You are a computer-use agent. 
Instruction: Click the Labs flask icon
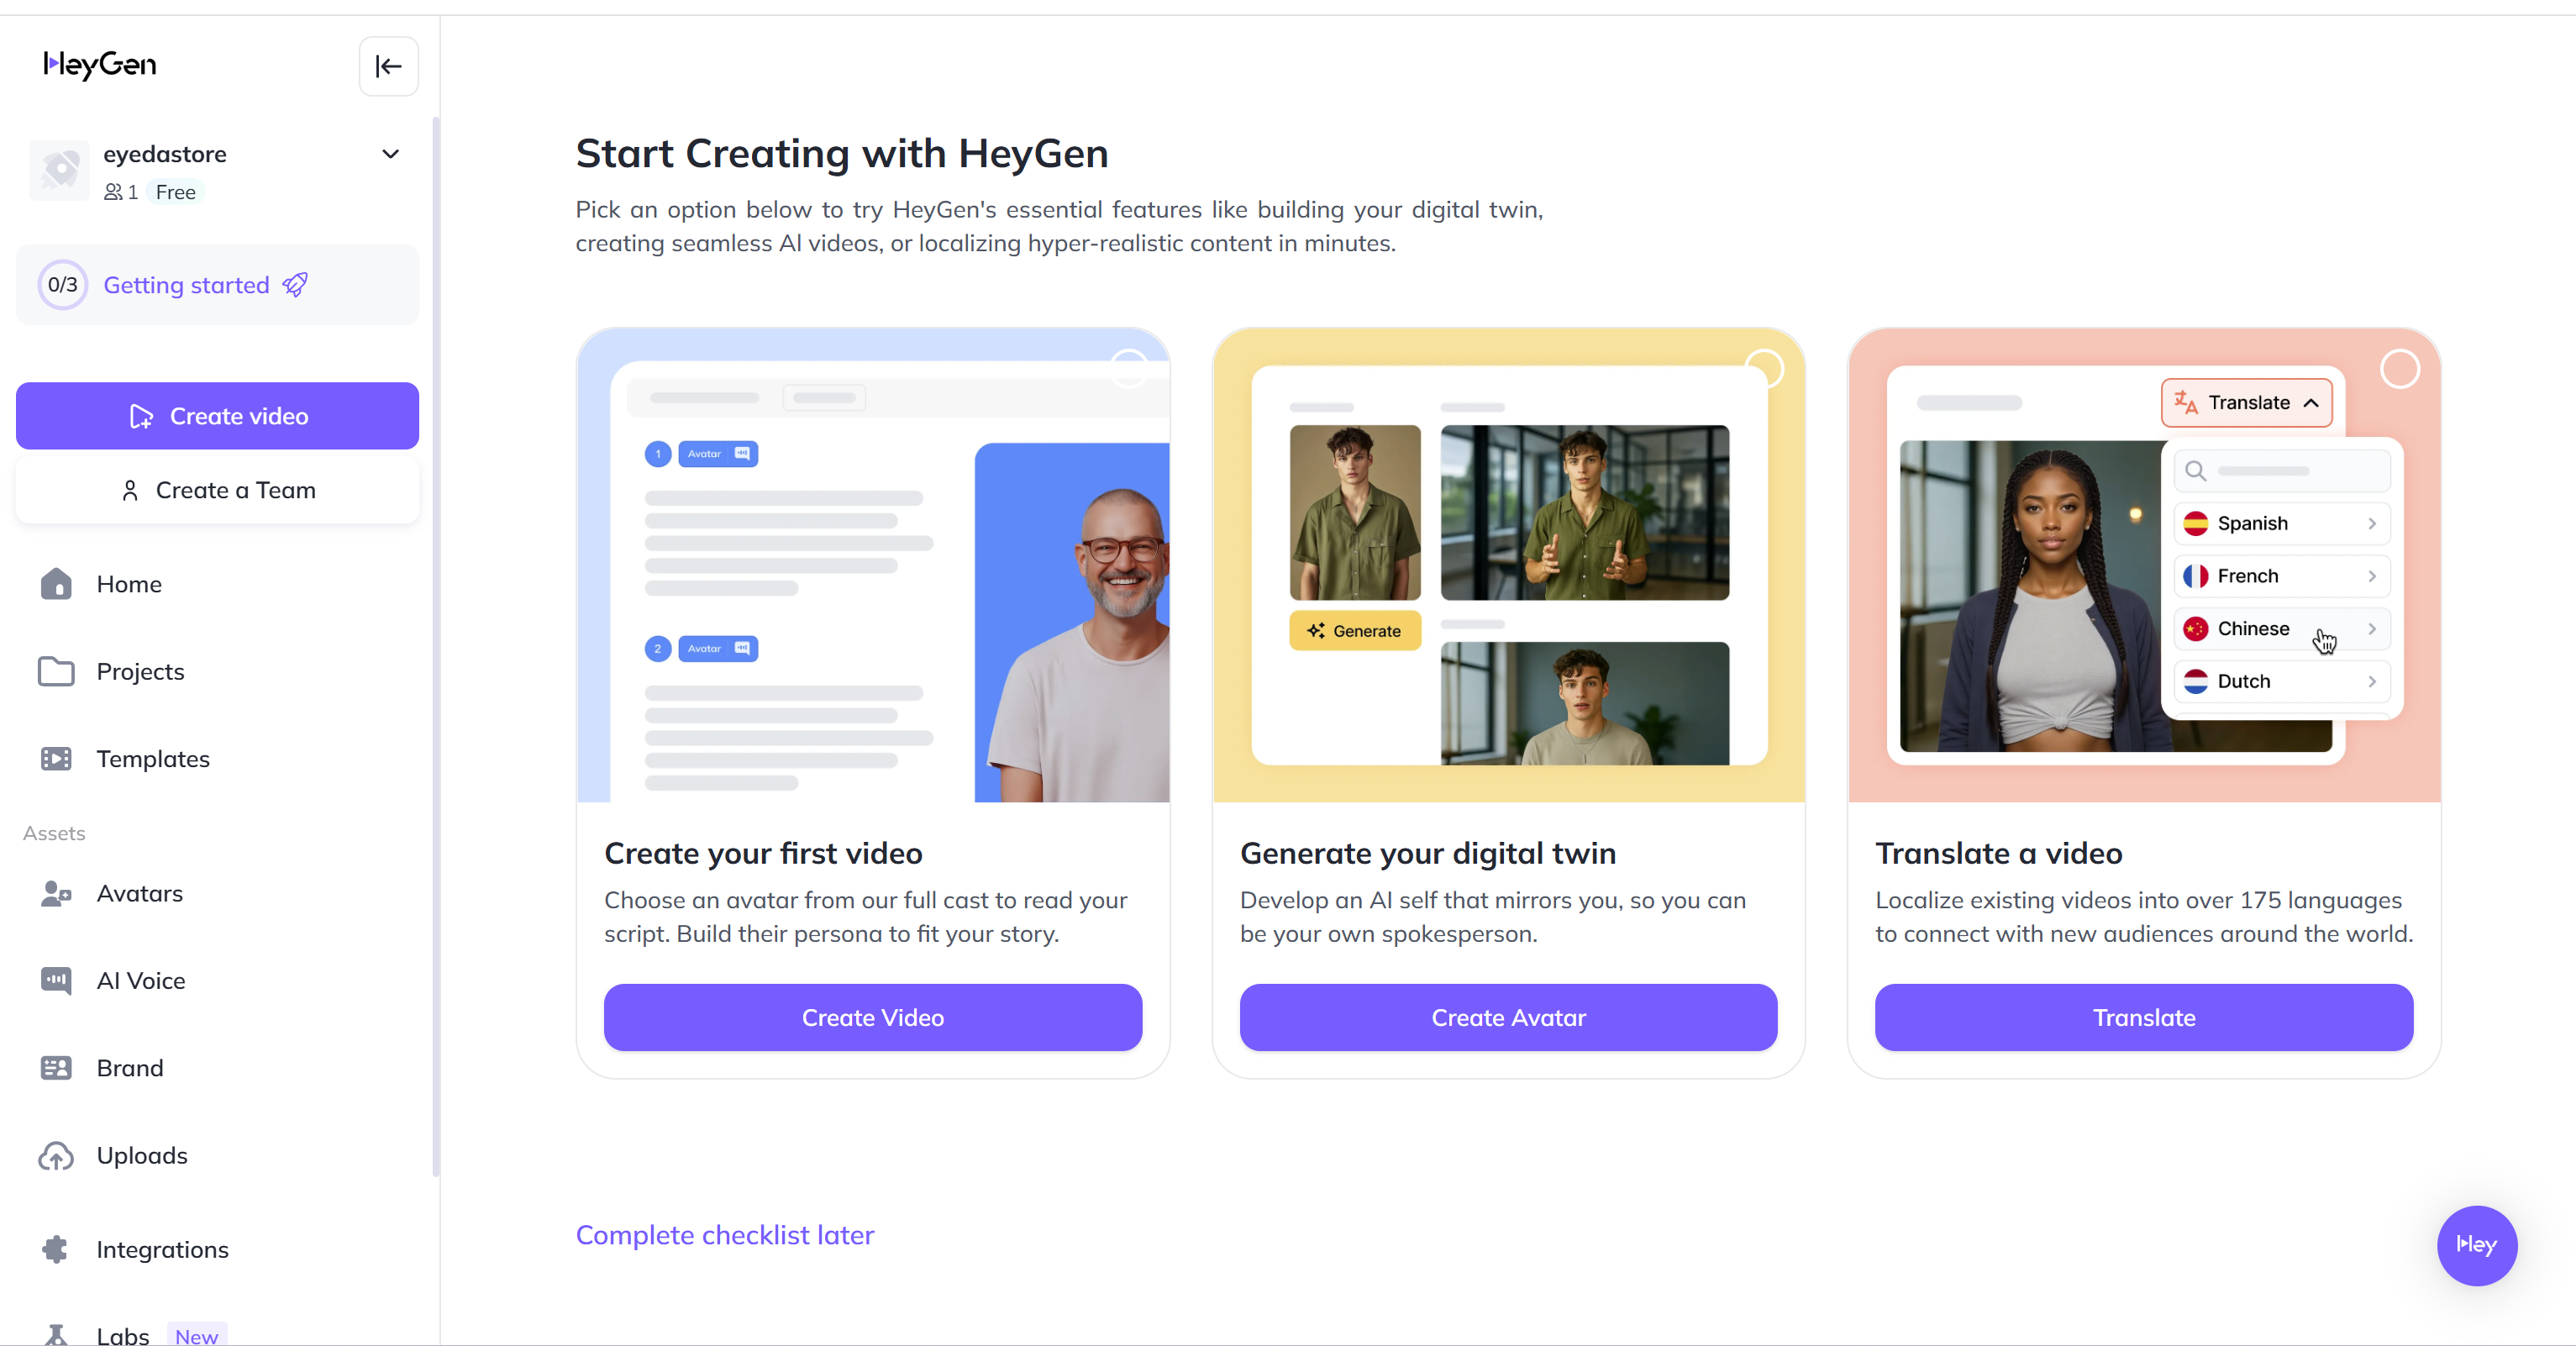[x=56, y=1335]
